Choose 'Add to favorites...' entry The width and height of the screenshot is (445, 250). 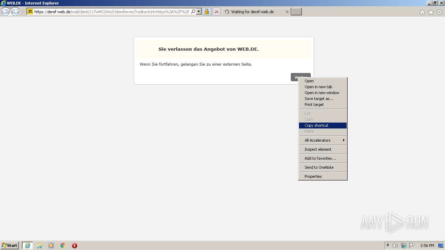[x=323, y=158]
